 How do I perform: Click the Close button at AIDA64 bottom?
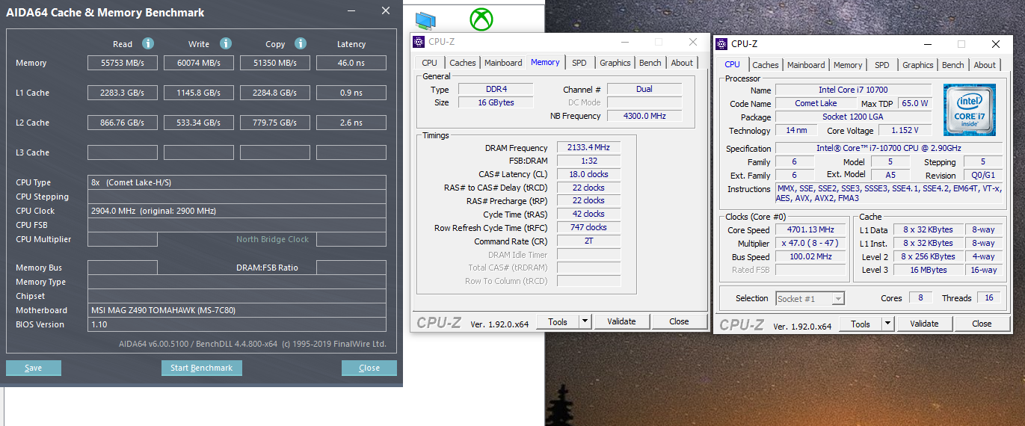coord(369,368)
